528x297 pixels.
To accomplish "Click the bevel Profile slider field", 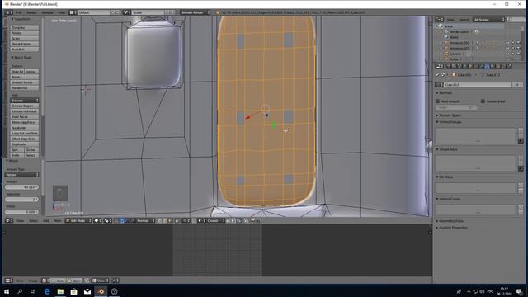I will (x=22, y=212).
